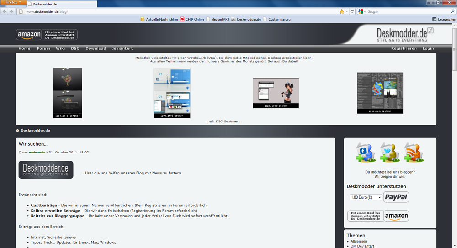Viewport: 457px width, 248px height.
Task: Open the Deskmodder.de bookmark in bookmarks bar
Action: pyautogui.click(x=246, y=19)
